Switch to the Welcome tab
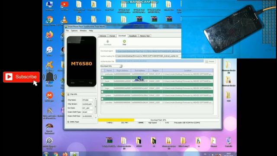This screenshot has width=277, height=156. (x=103, y=36)
